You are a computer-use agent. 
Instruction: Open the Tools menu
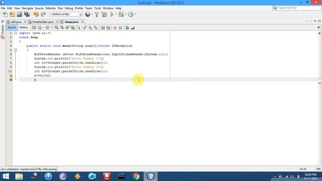pyautogui.click(x=98, y=8)
